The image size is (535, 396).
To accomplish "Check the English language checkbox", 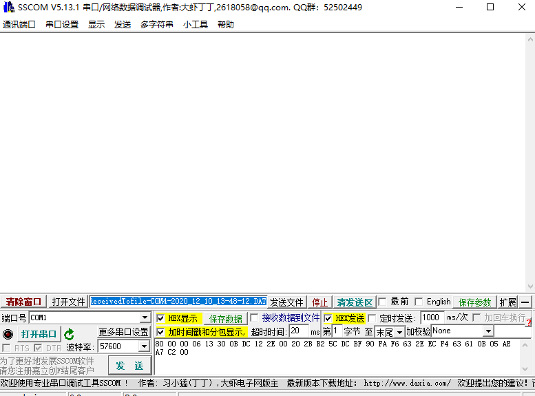I will pos(419,302).
